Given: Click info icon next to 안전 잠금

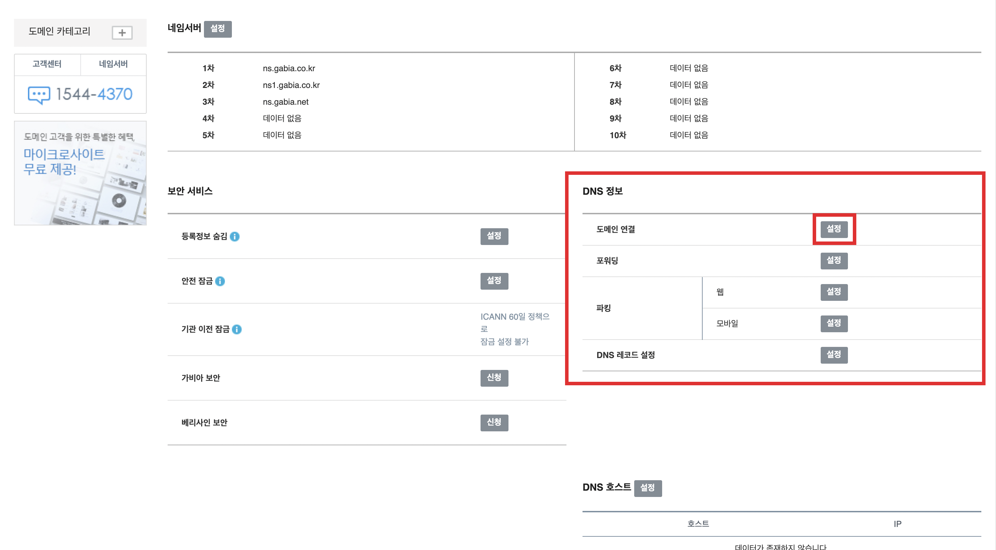Looking at the screenshot, I should click(x=220, y=281).
